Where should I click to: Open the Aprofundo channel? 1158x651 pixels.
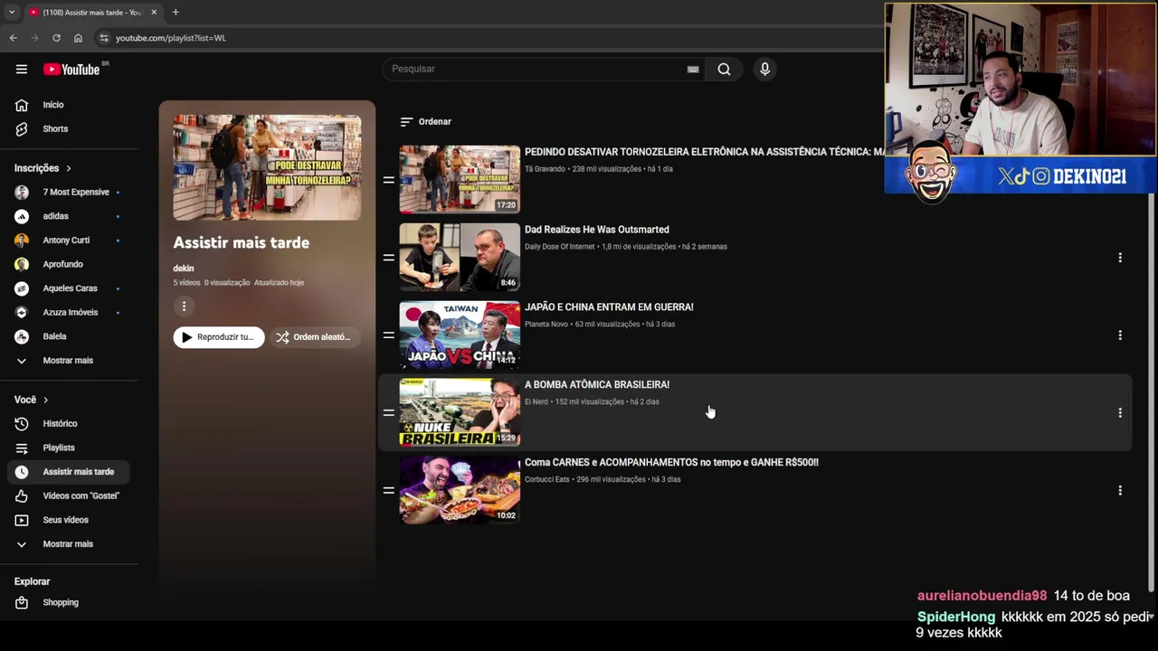(x=68, y=264)
